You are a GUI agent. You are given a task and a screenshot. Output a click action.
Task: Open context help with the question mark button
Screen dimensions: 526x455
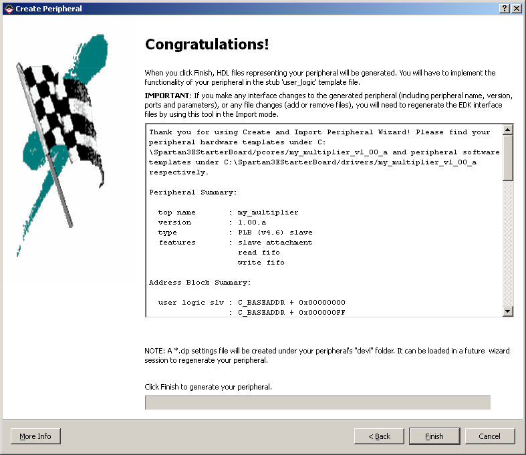coord(503,8)
